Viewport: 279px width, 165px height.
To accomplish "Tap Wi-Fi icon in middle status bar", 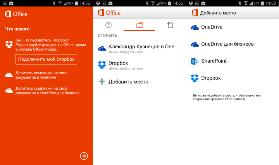I will coord(153,3).
